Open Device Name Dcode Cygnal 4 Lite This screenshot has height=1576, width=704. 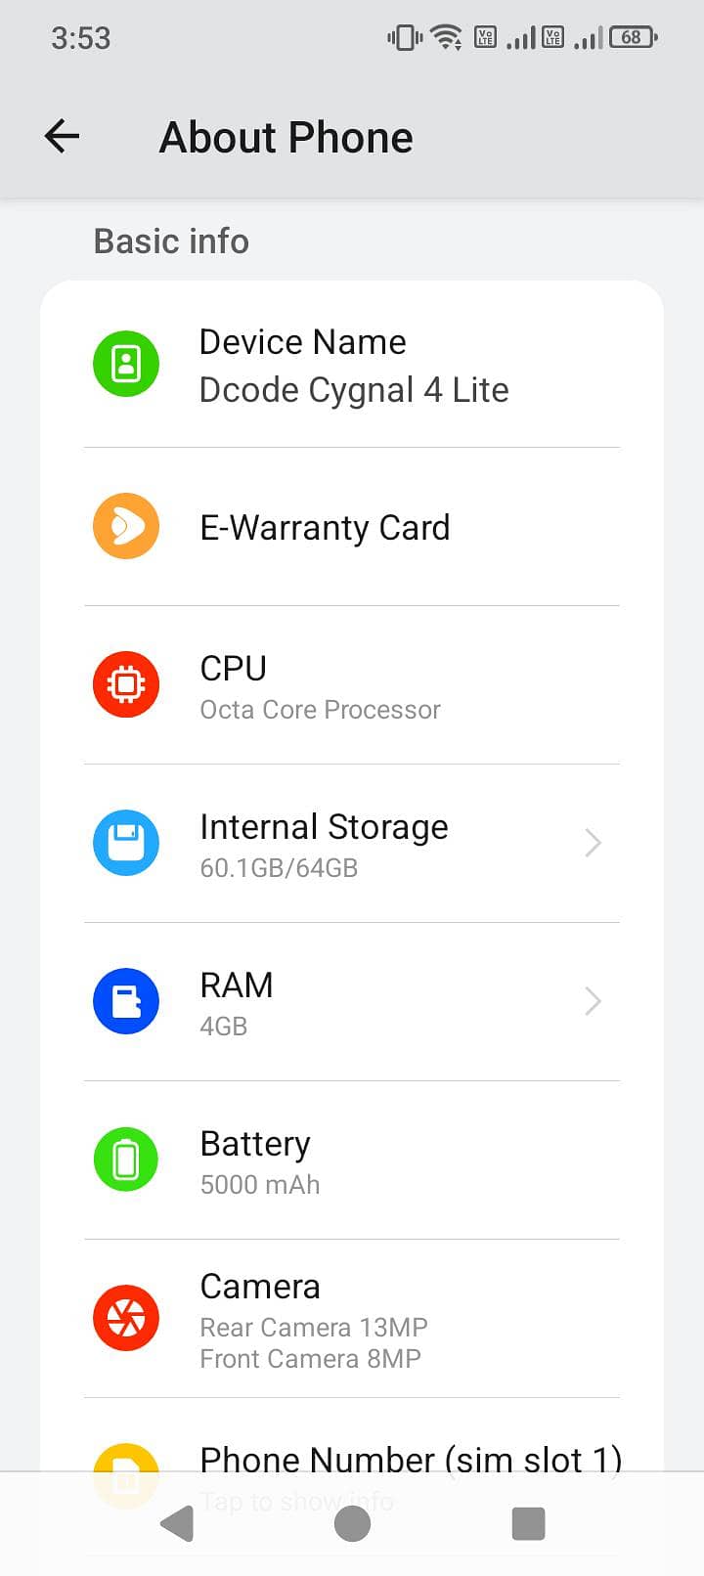tap(352, 366)
